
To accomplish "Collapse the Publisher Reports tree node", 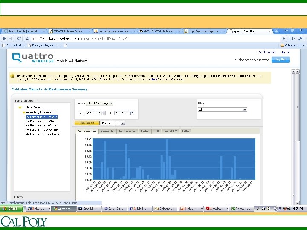I will 20,108.
